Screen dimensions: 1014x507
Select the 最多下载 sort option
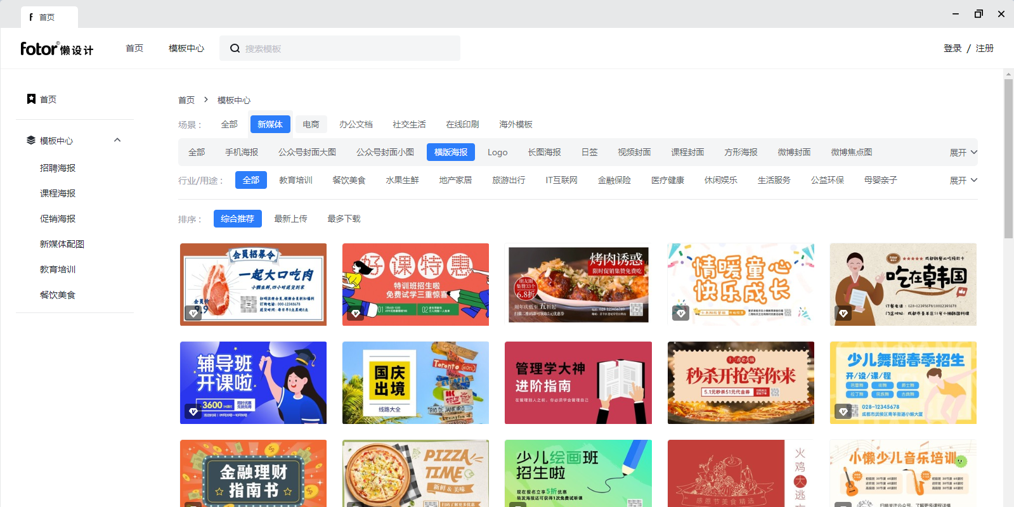[x=344, y=219]
